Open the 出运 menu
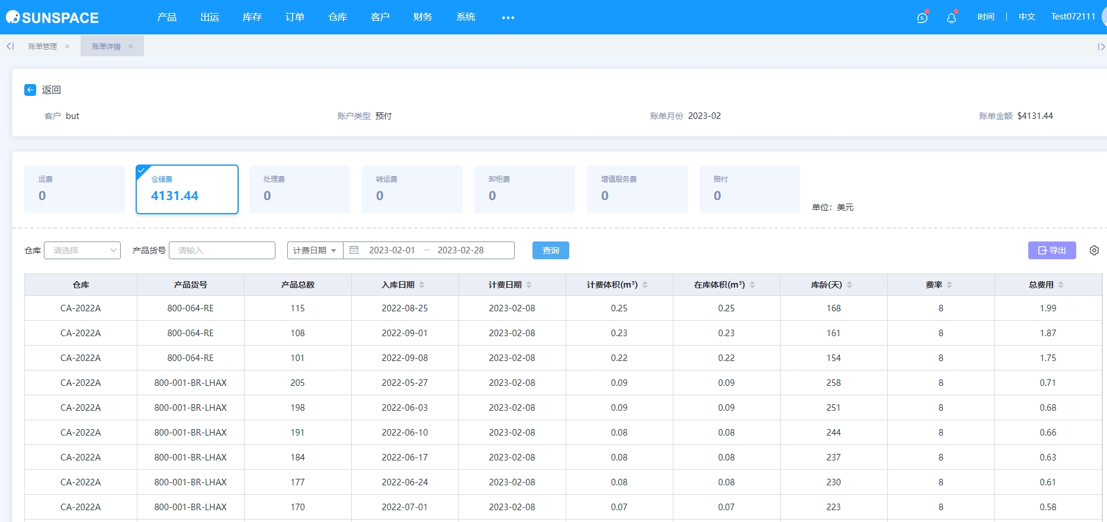Screen dimensions: 1107x522 click(x=210, y=17)
